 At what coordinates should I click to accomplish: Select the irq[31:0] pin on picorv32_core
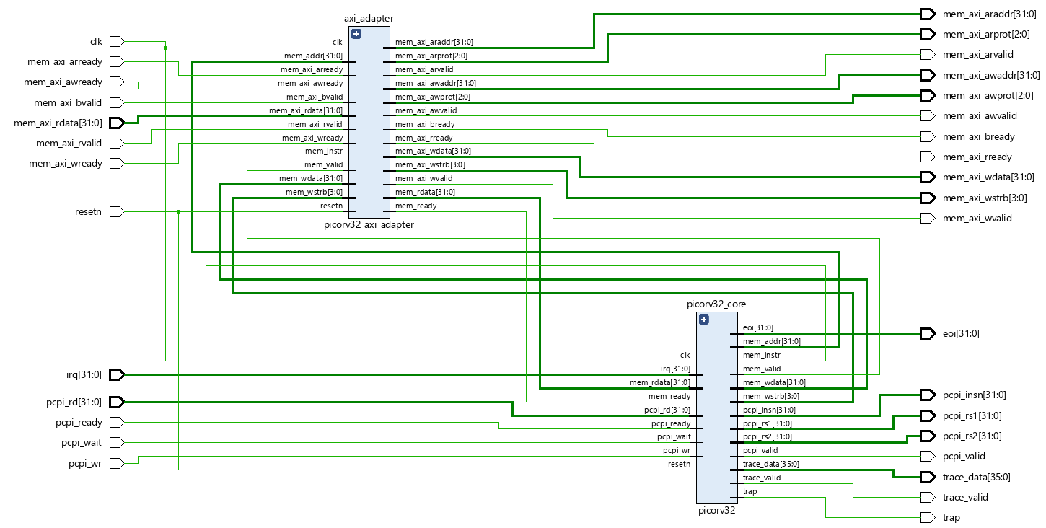pos(676,369)
